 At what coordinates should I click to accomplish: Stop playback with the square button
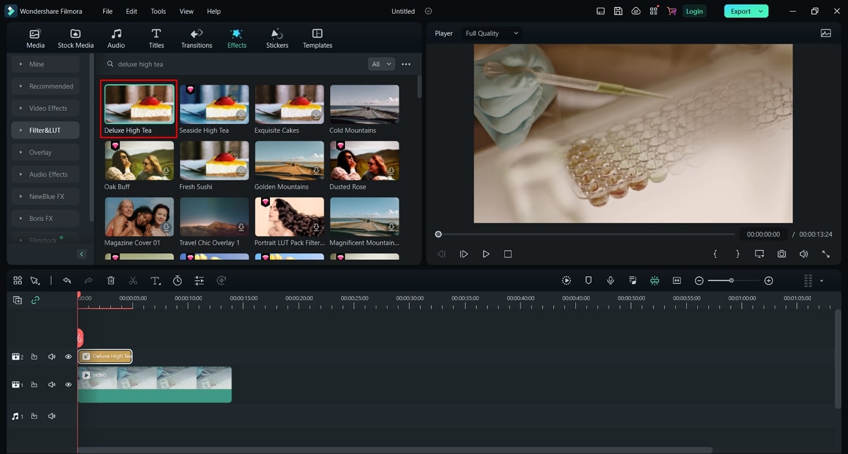[x=508, y=254]
